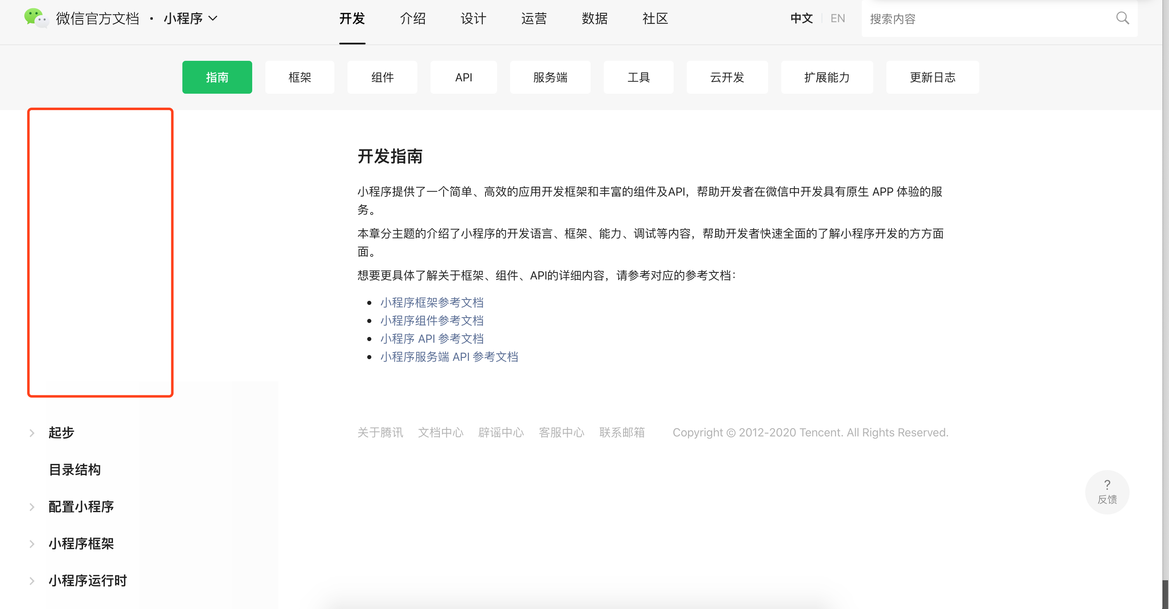Click the WeChat logo icon

[36, 18]
